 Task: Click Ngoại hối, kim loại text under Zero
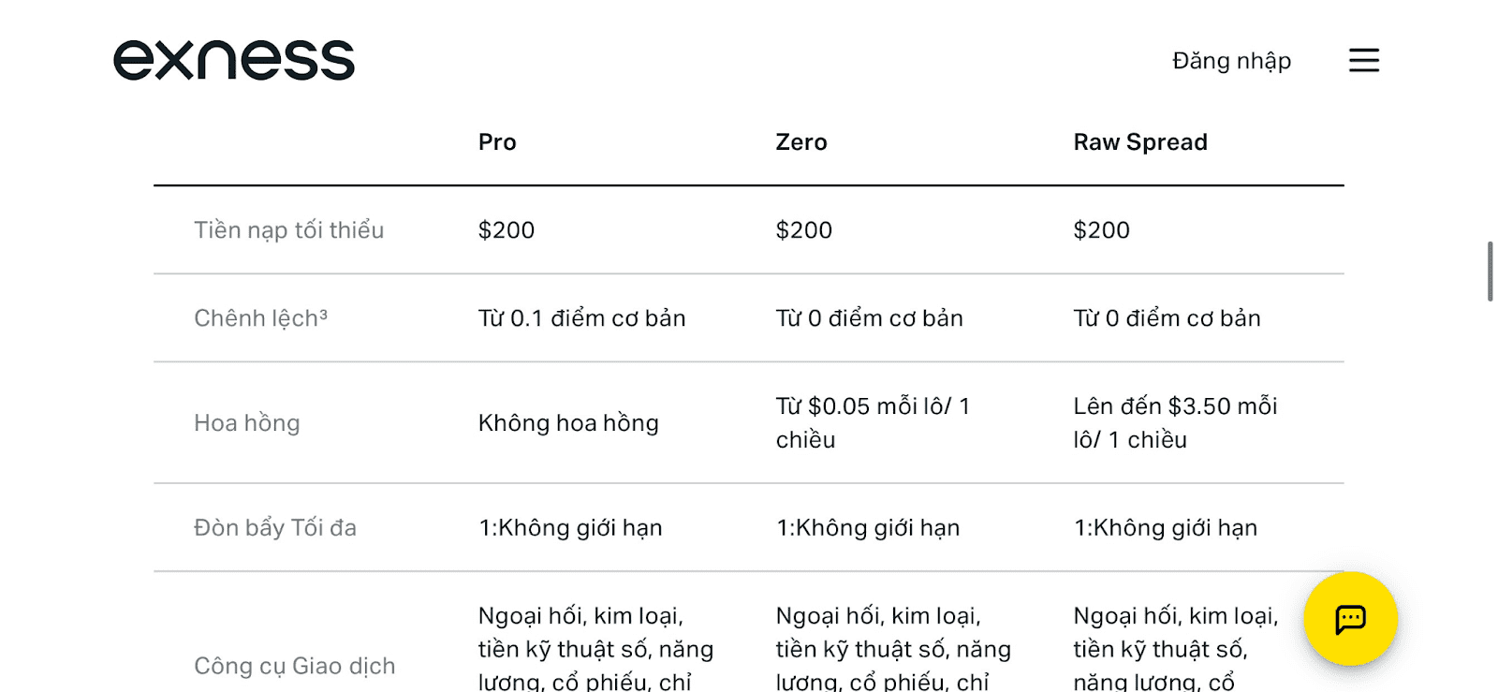[878, 615]
